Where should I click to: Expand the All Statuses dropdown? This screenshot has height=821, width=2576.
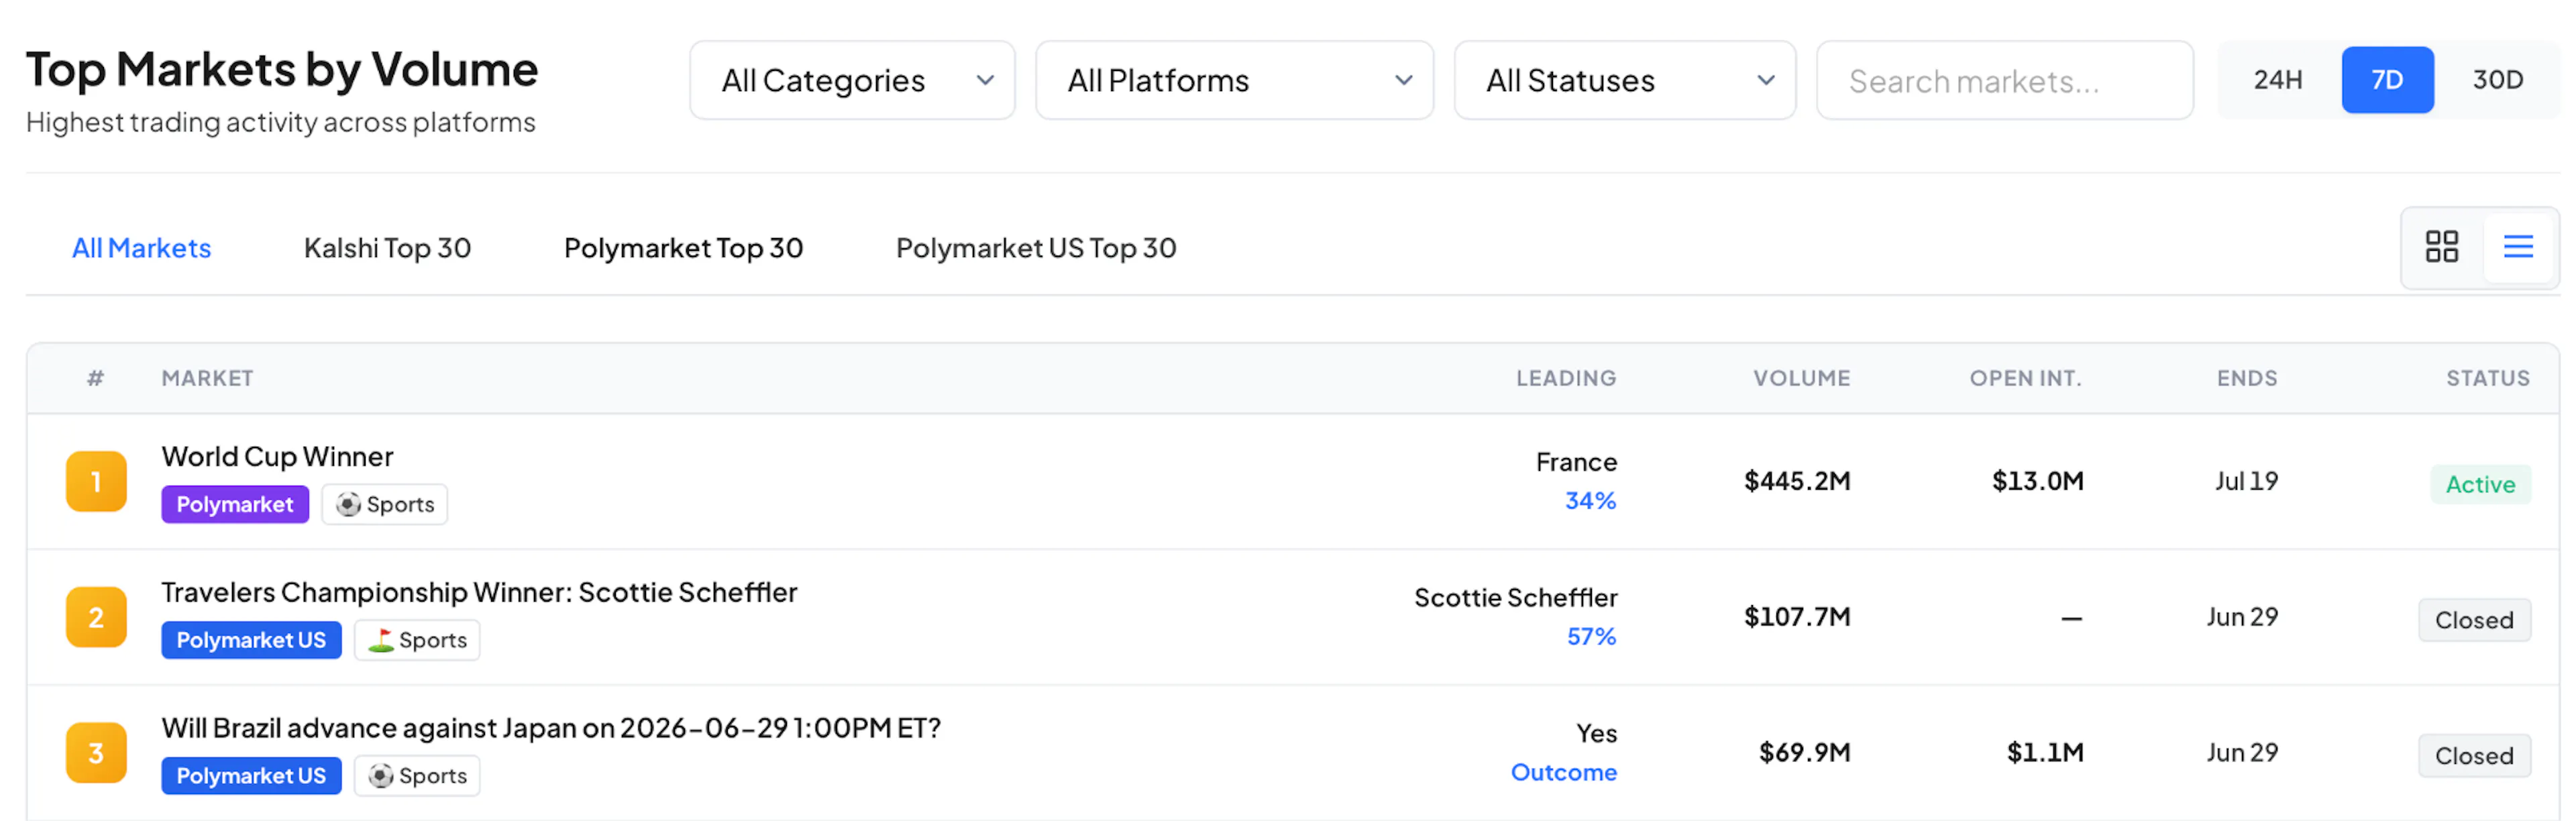tap(1625, 80)
